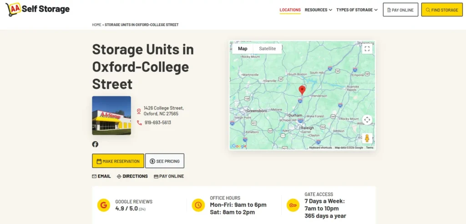Image resolution: width=466 pixels, height=224 pixels.
Task: Click Make Reservation button
Action: pos(118,161)
